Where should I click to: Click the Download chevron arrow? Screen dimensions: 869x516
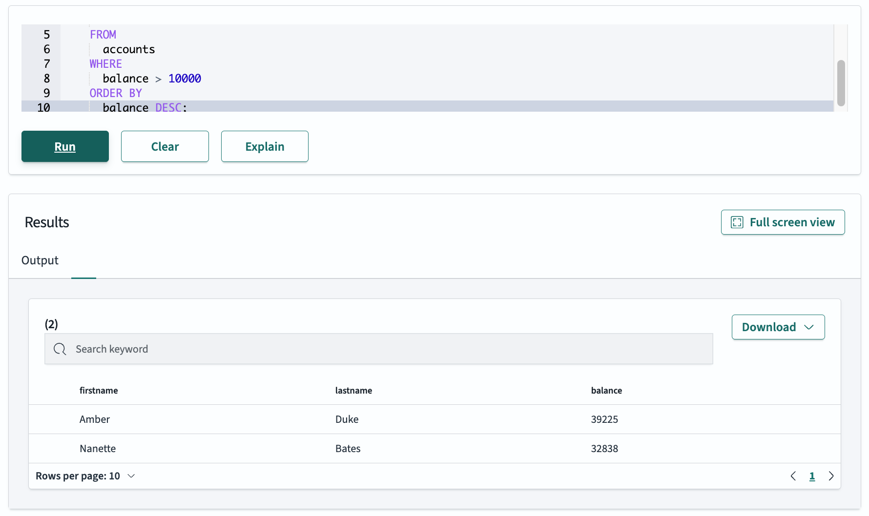[x=809, y=327]
